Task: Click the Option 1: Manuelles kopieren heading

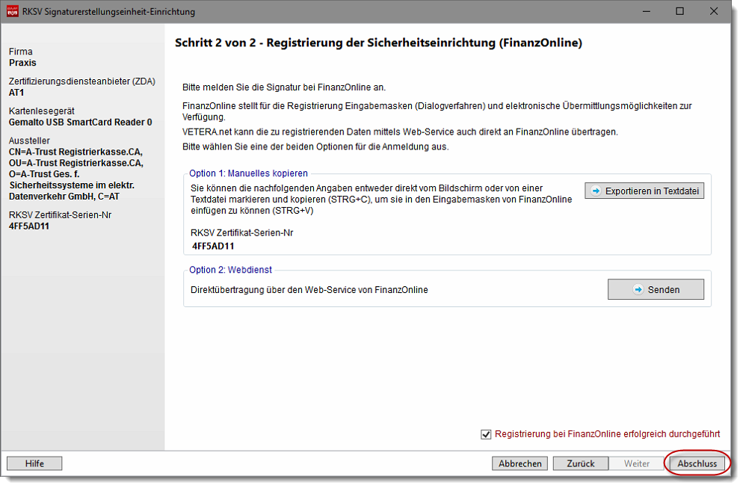Action: 248,173
